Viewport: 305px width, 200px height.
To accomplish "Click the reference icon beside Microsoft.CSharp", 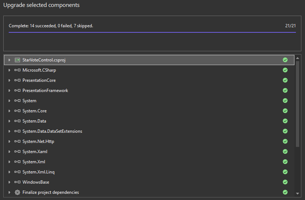I will 17,70.
